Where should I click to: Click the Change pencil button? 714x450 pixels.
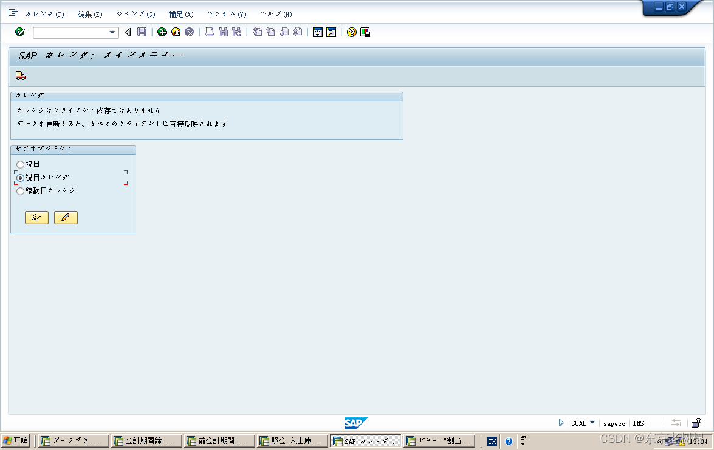tap(66, 218)
